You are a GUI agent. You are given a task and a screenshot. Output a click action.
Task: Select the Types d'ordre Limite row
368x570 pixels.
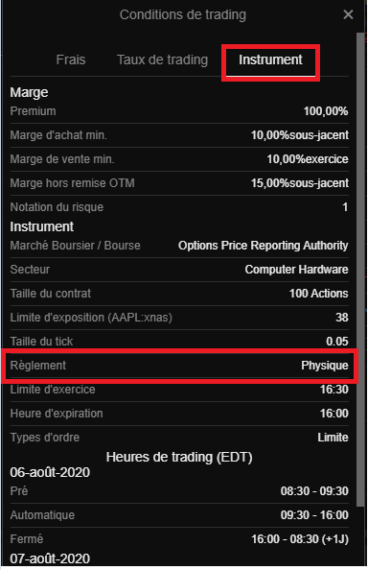(x=179, y=438)
